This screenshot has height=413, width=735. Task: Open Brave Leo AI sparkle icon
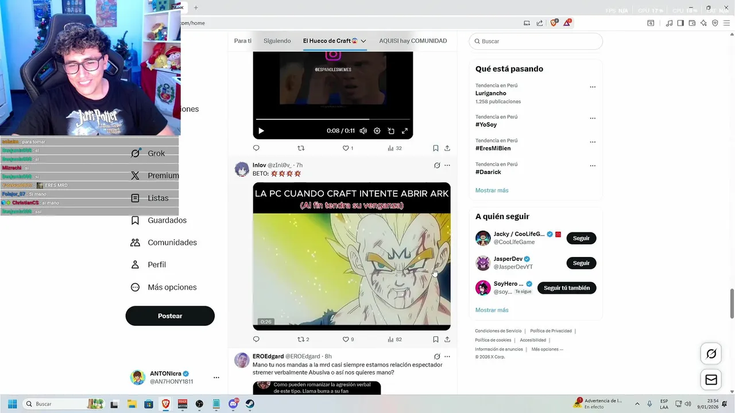[704, 23]
